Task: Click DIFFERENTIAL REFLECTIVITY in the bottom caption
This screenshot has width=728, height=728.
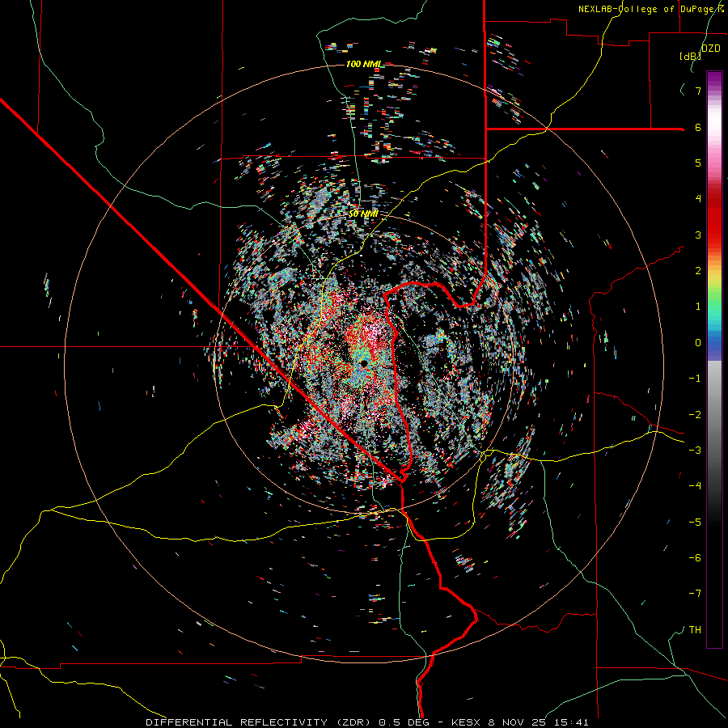Action: (236, 722)
